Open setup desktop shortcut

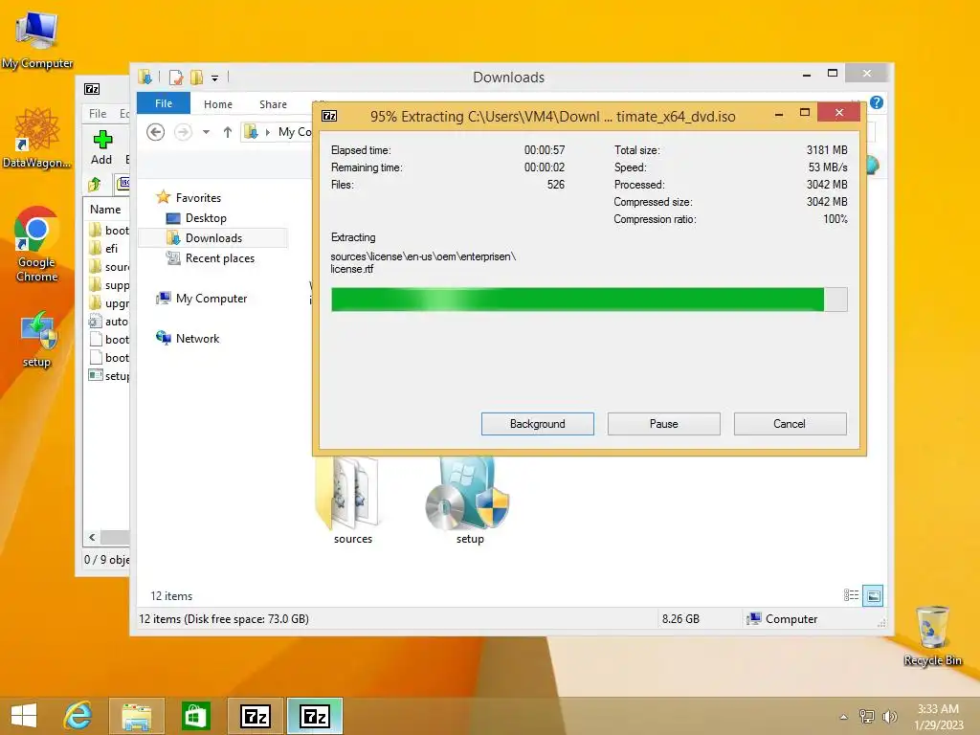tap(37, 340)
